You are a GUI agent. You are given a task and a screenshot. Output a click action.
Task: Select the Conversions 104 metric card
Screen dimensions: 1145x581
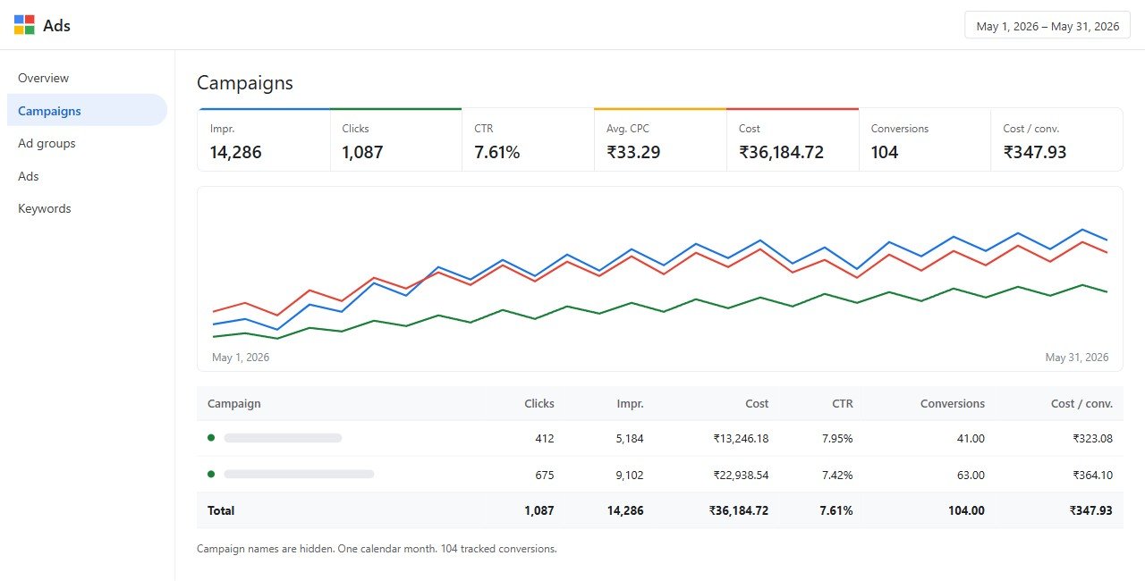pyautogui.click(x=925, y=139)
